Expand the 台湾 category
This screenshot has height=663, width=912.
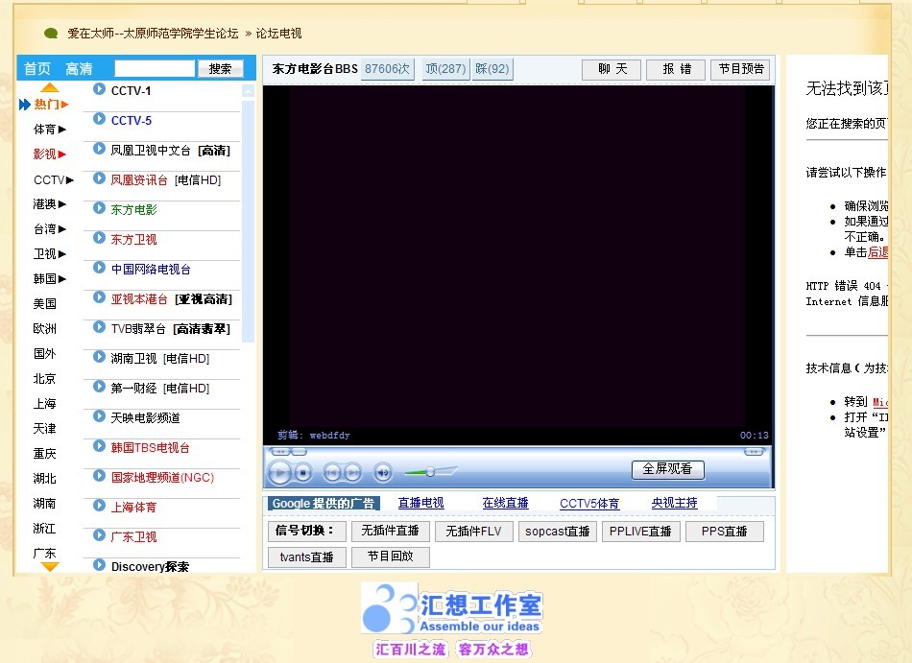[x=49, y=229]
